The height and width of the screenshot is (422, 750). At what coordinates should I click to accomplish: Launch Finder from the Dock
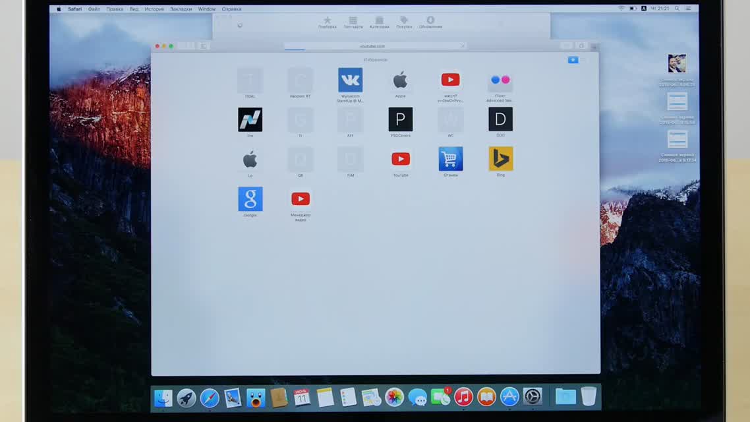(x=163, y=398)
